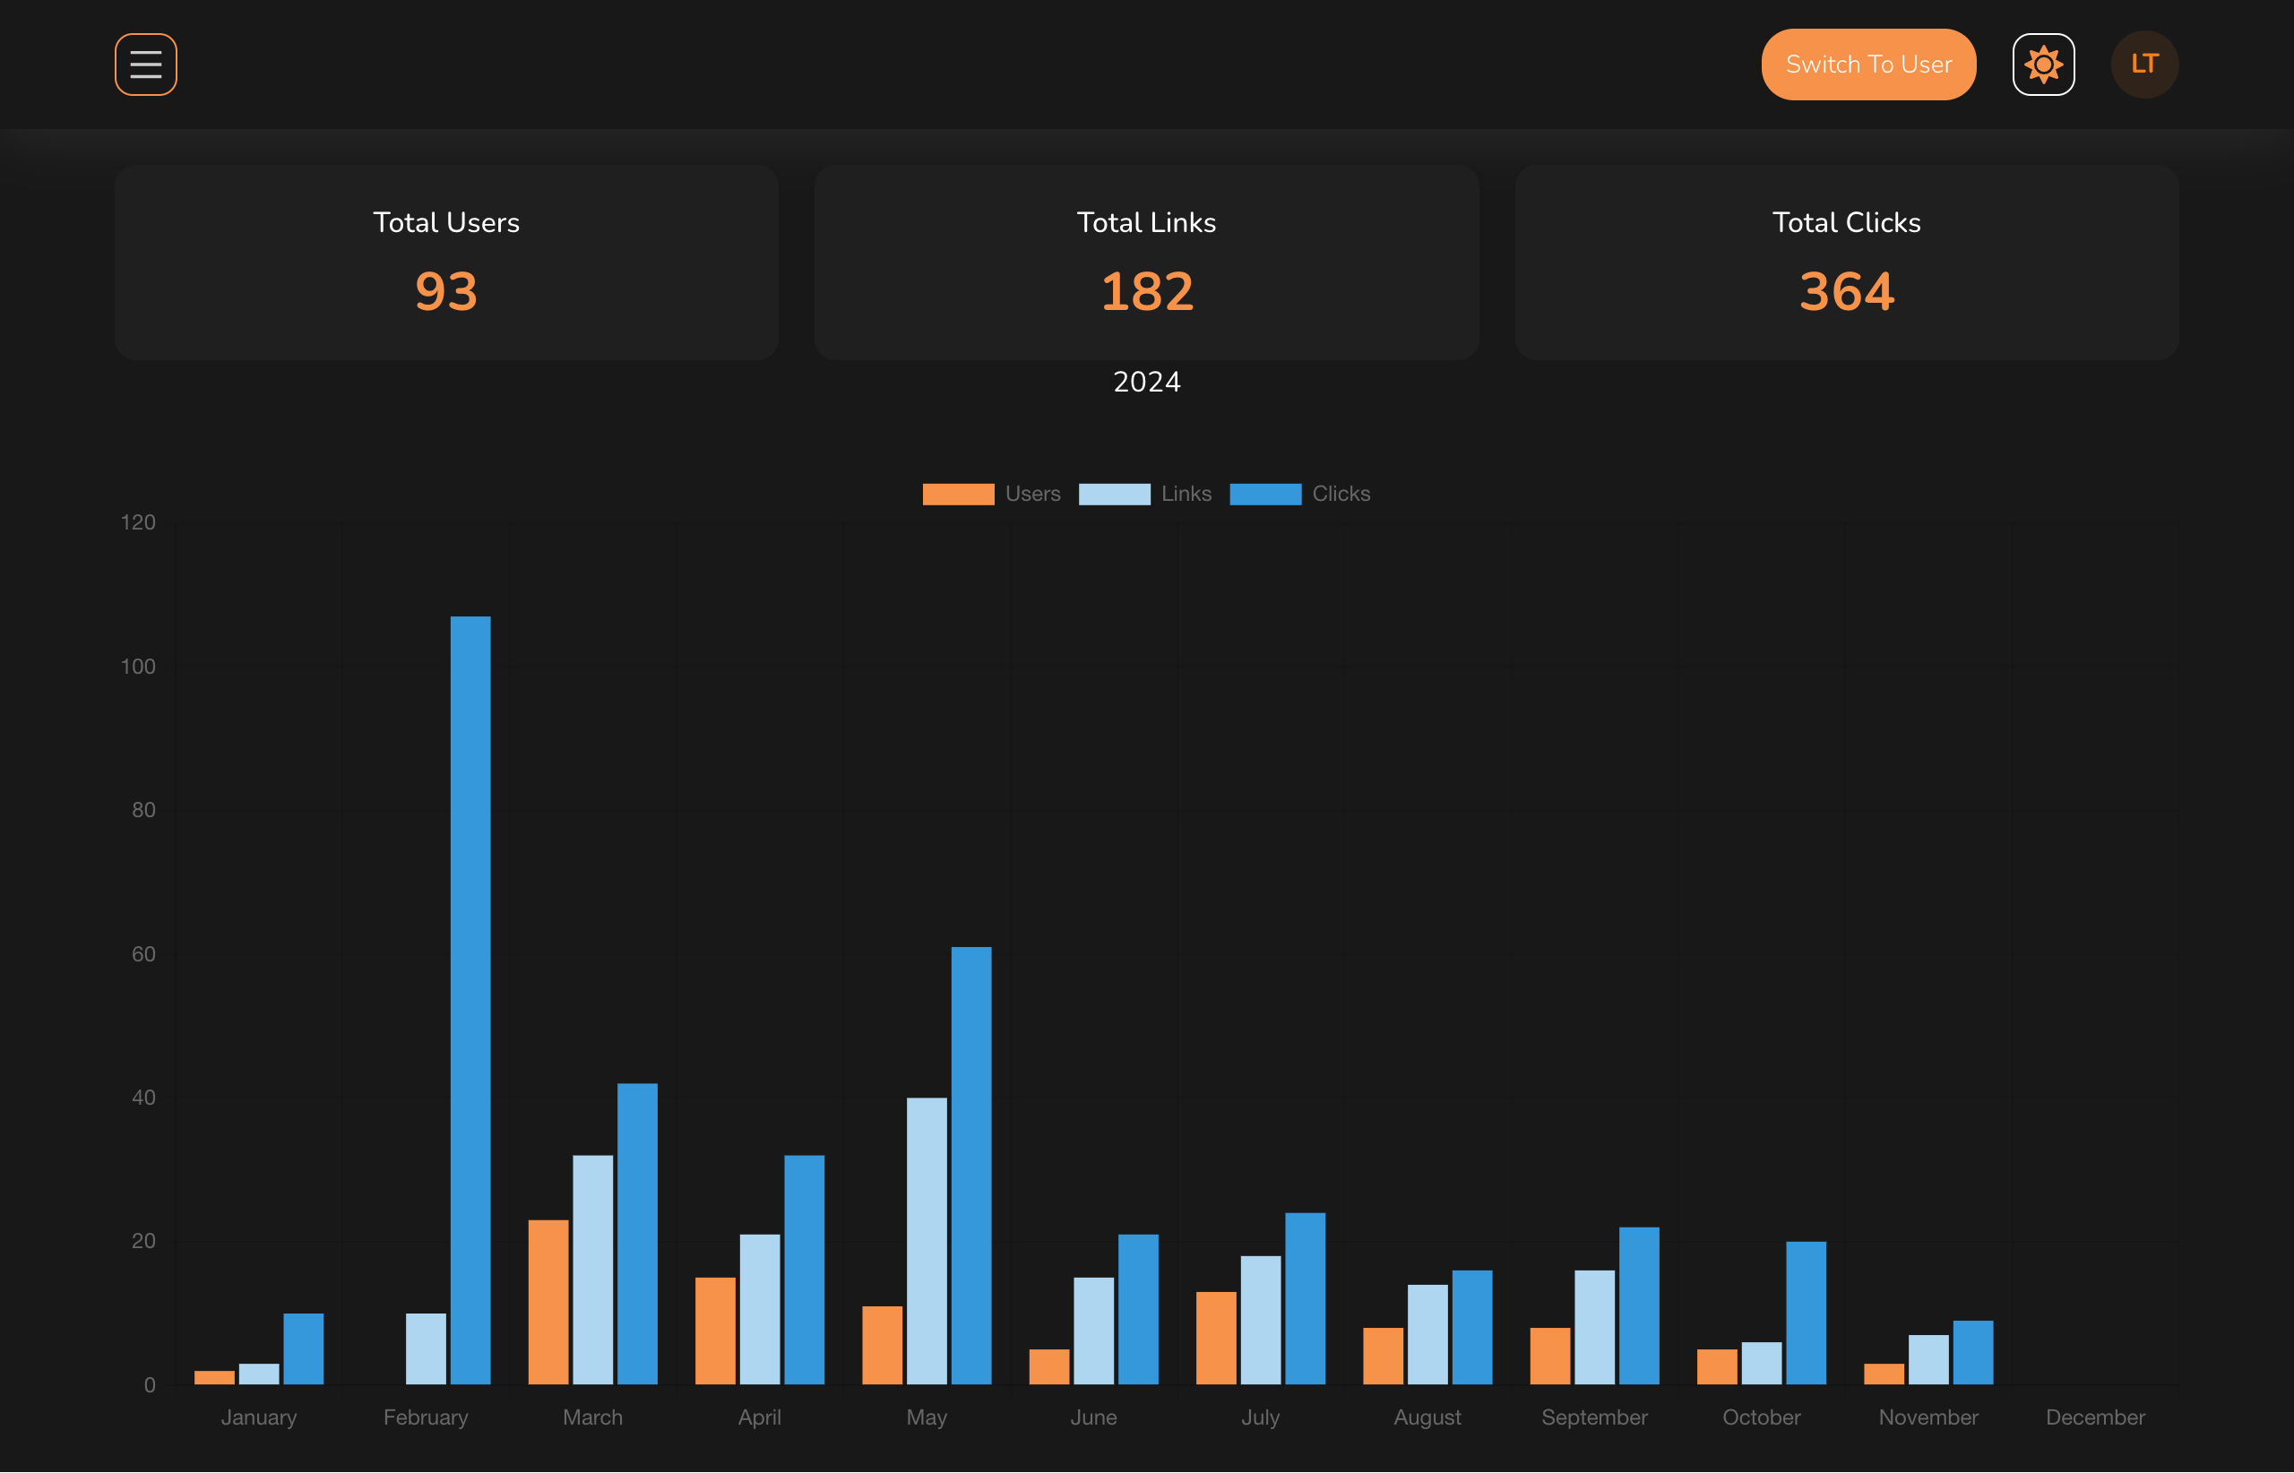
Task: Click the September Links bar
Action: point(1594,1327)
